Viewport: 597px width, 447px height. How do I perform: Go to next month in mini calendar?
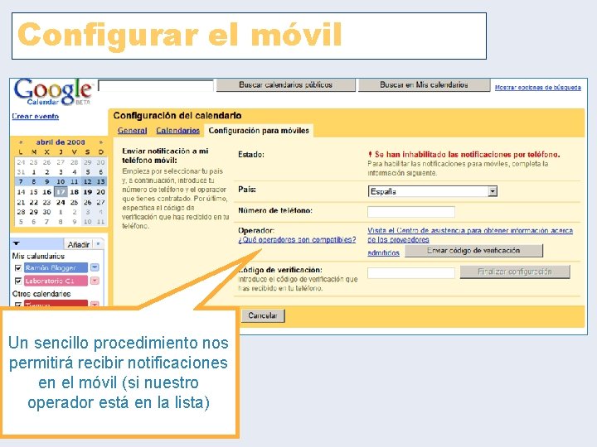coord(101,142)
